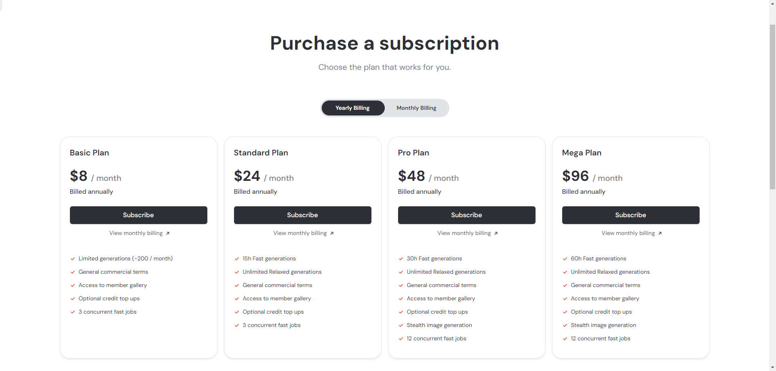Subscribe to the Standard Plan
Screen dimensions: 776x371
point(302,215)
